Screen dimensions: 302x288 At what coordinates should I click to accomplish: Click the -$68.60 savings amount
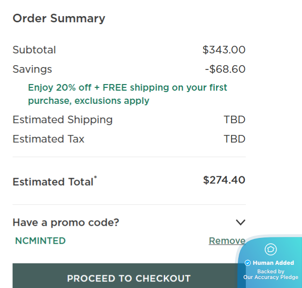tap(225, 69)
